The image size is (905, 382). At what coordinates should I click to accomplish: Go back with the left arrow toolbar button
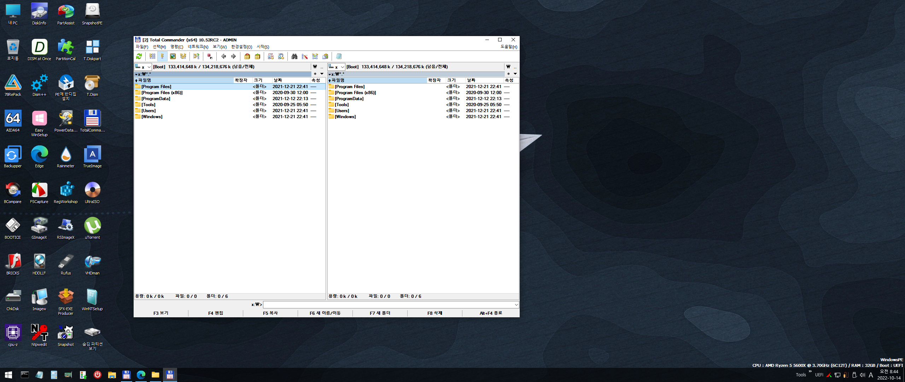coord(223,56)
